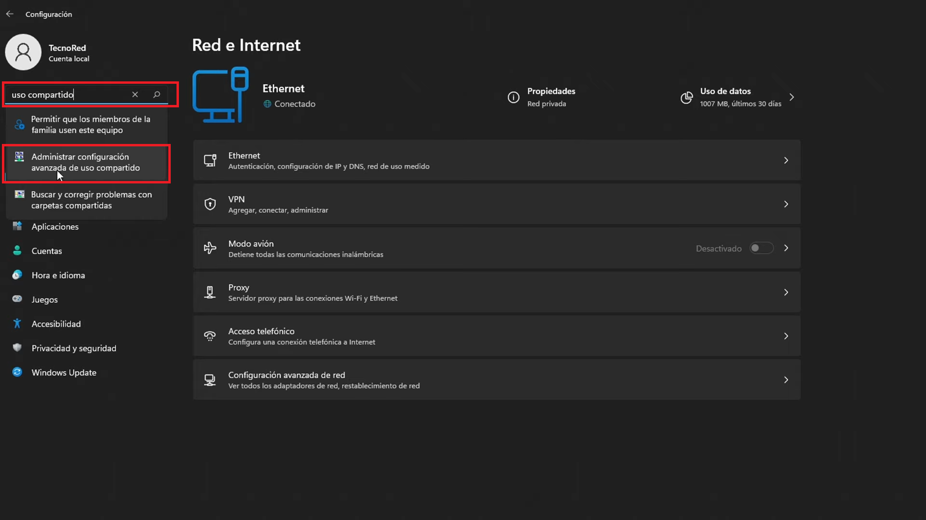This screenshot has width=926, height=520.
Task: Click the back arrow to return
Action: [10, 14]
